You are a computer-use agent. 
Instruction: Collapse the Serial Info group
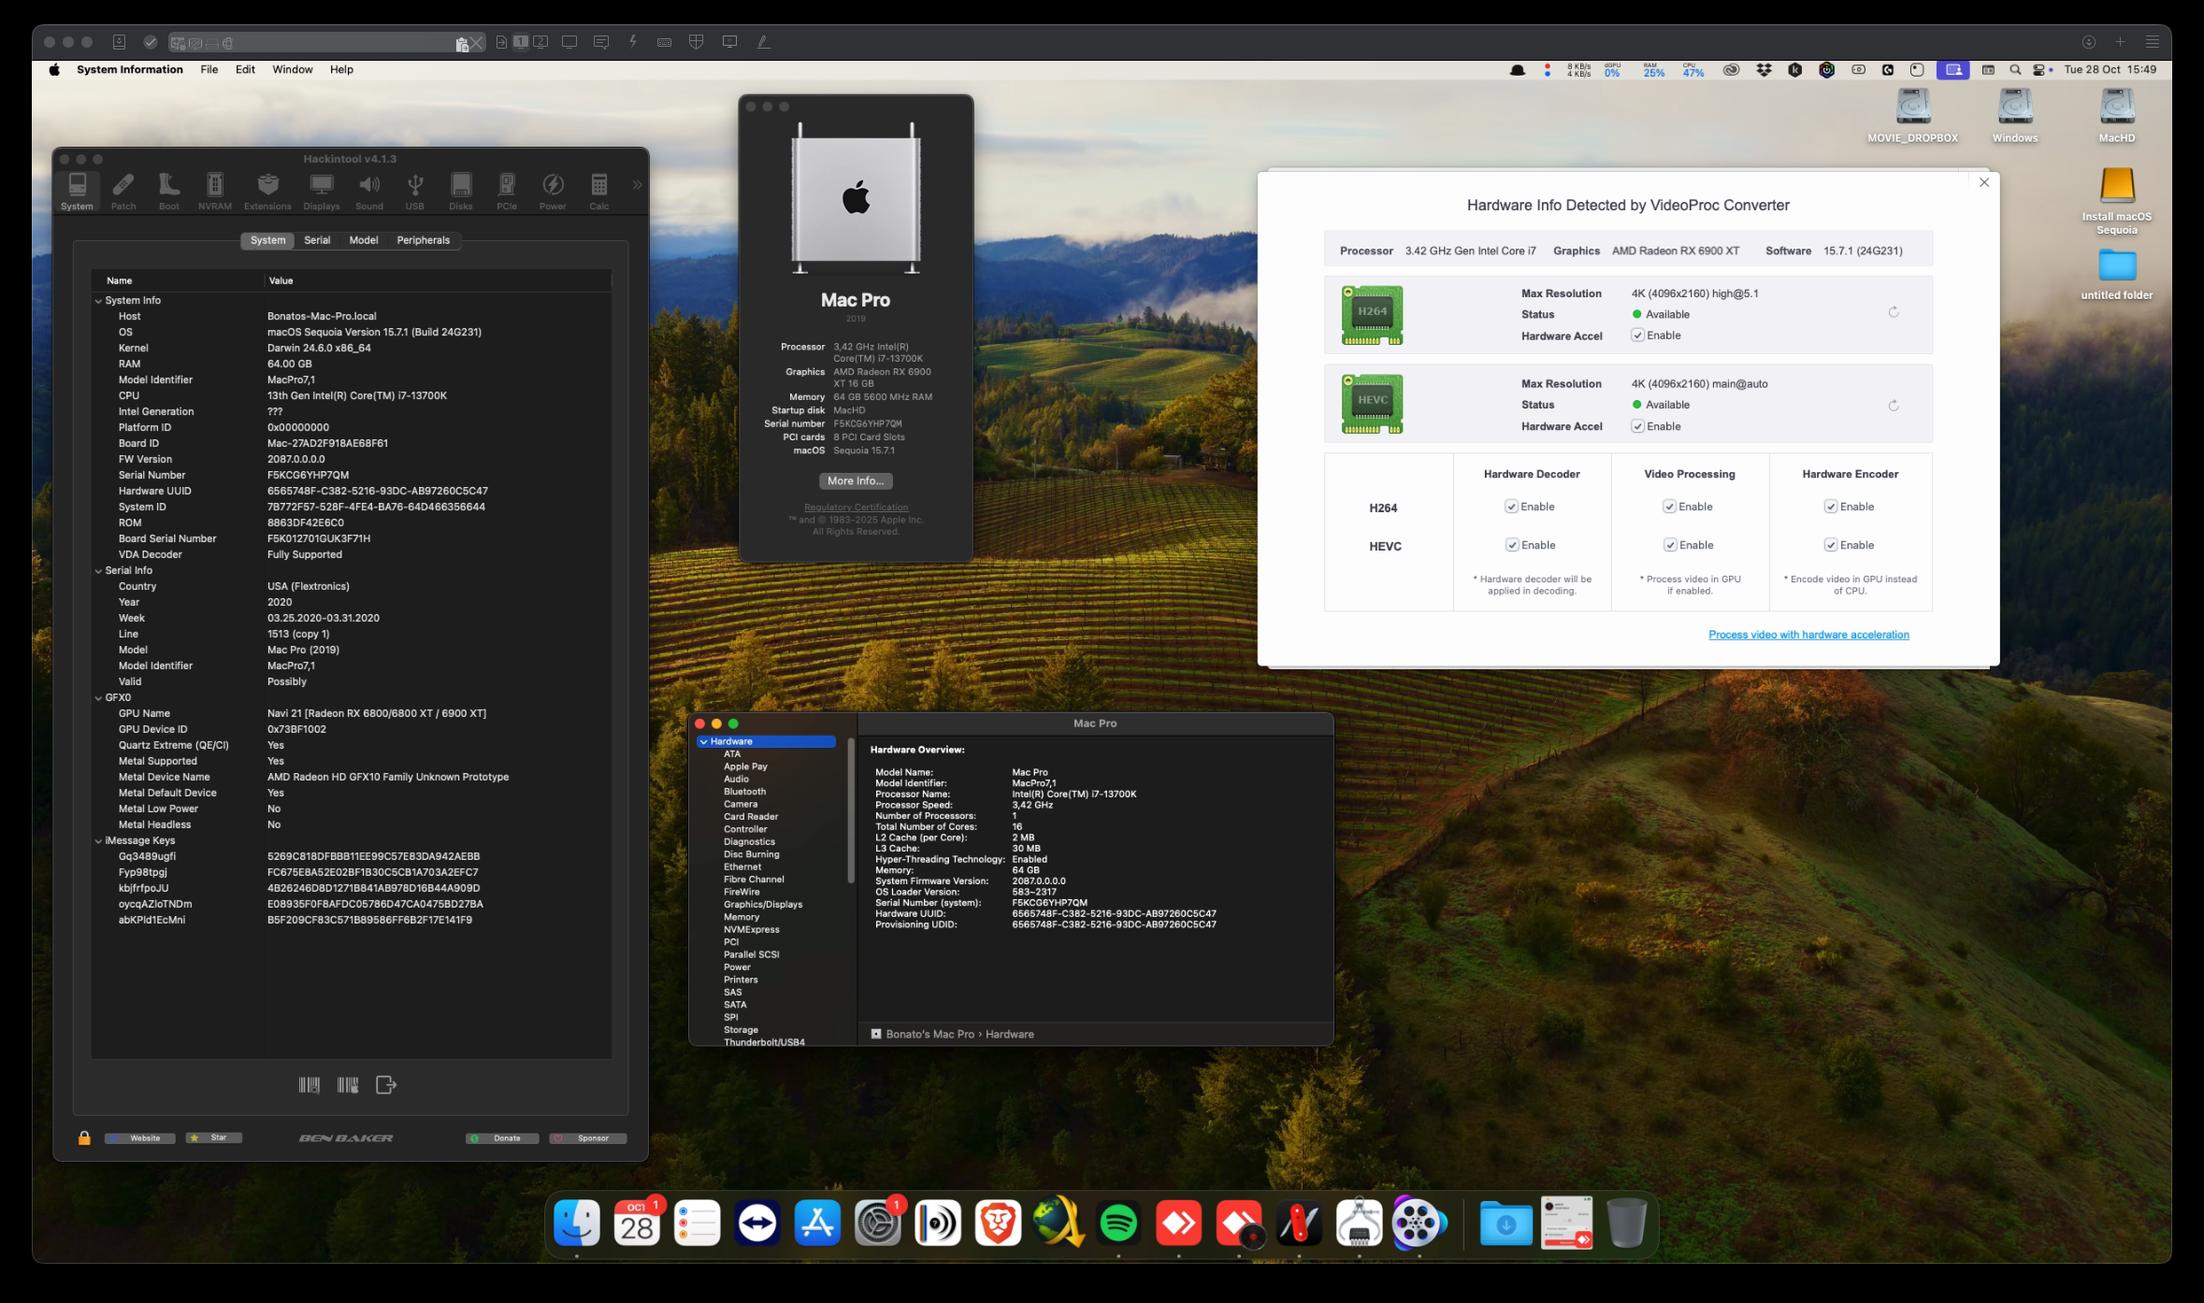[98, 571]
